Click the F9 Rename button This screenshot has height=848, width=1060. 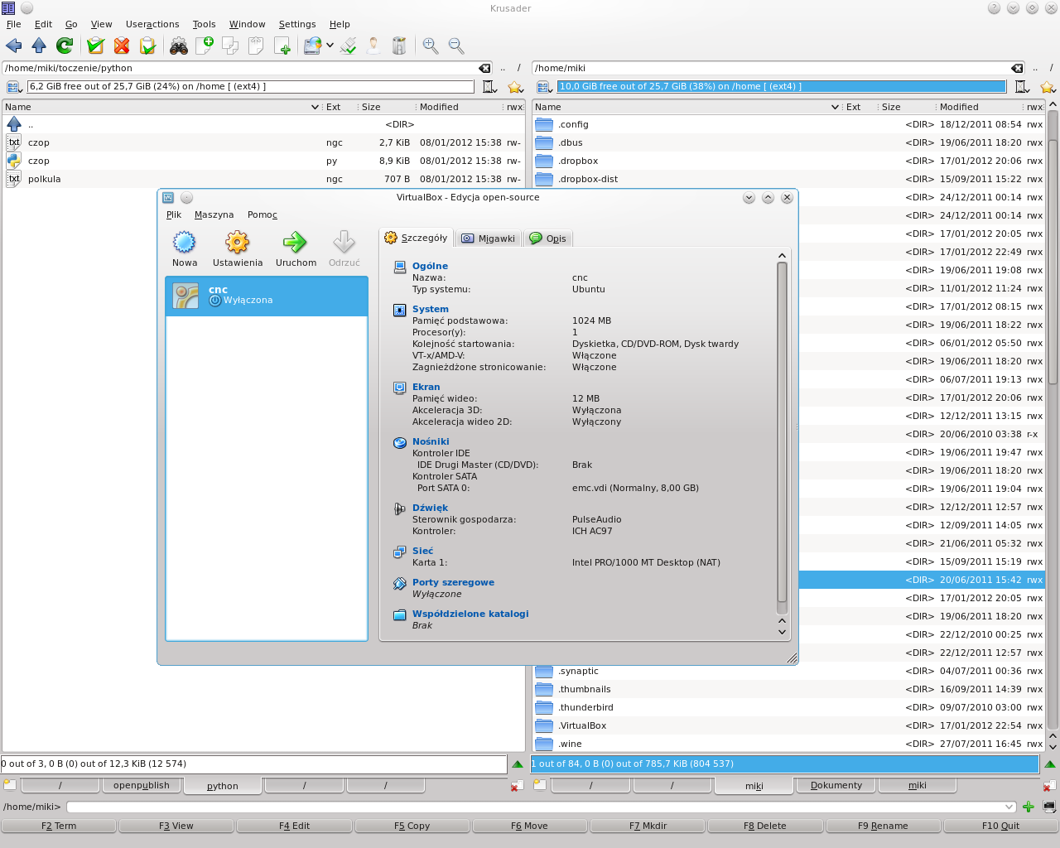[x=883, y=826]
